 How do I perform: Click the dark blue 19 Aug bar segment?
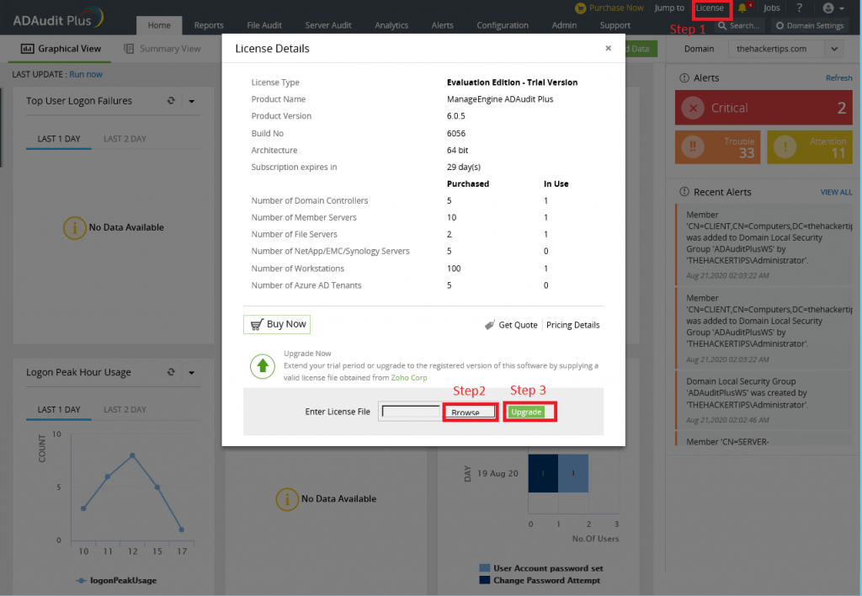pyautogui.click(x=543, y=473)
